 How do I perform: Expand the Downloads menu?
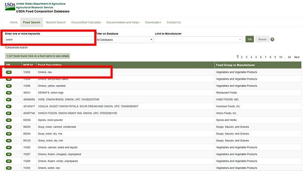pyautogui.click(x=153, y=22)
